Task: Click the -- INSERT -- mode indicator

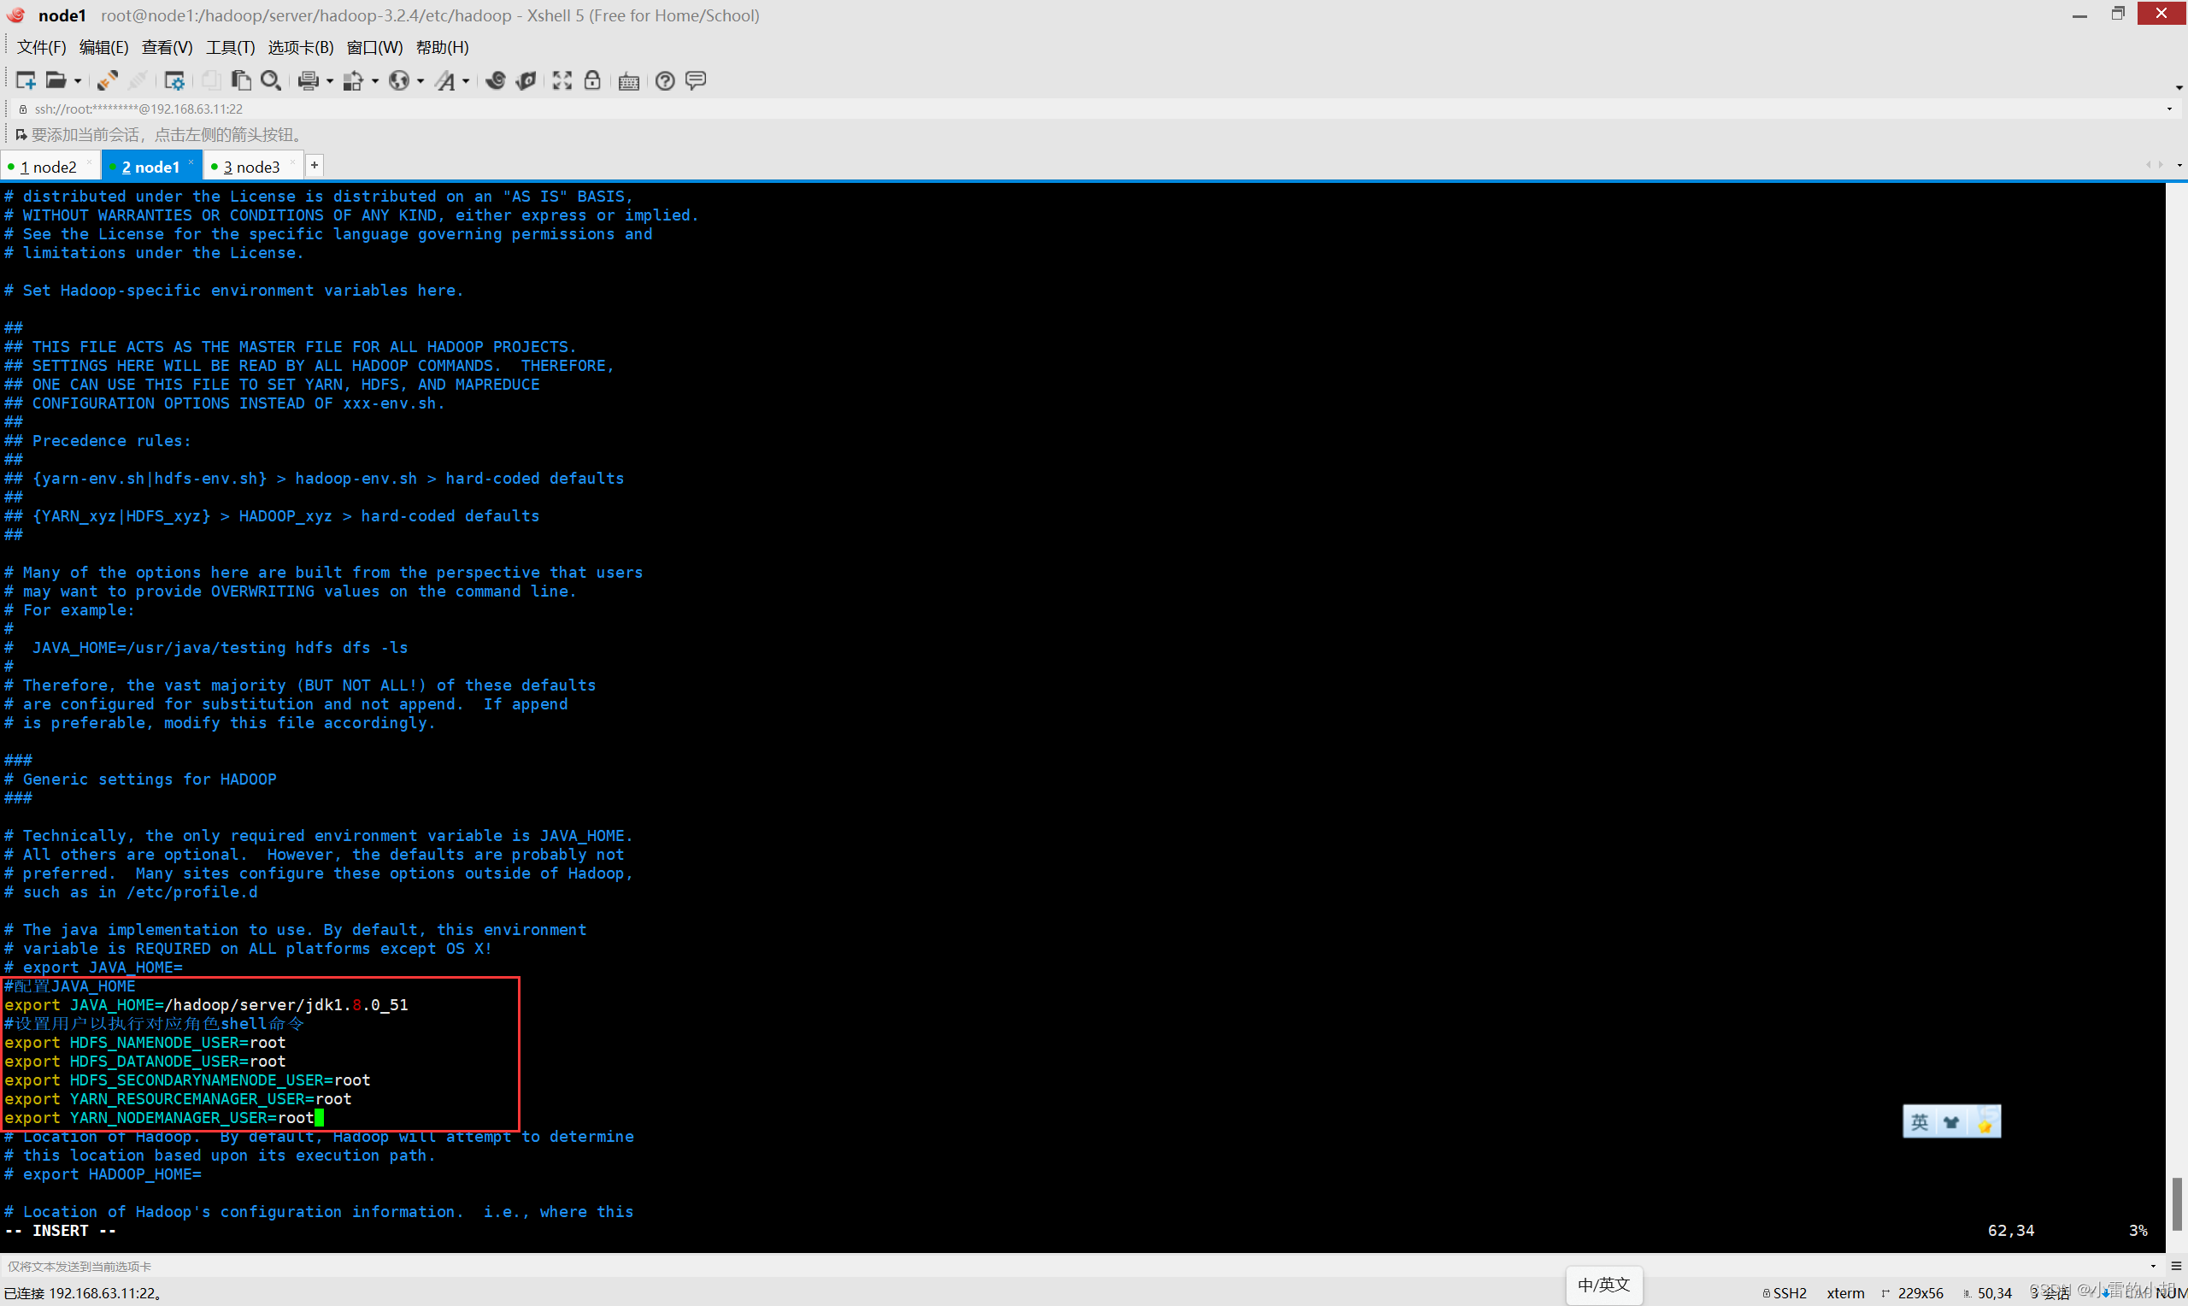Action: coord(61,1231)
